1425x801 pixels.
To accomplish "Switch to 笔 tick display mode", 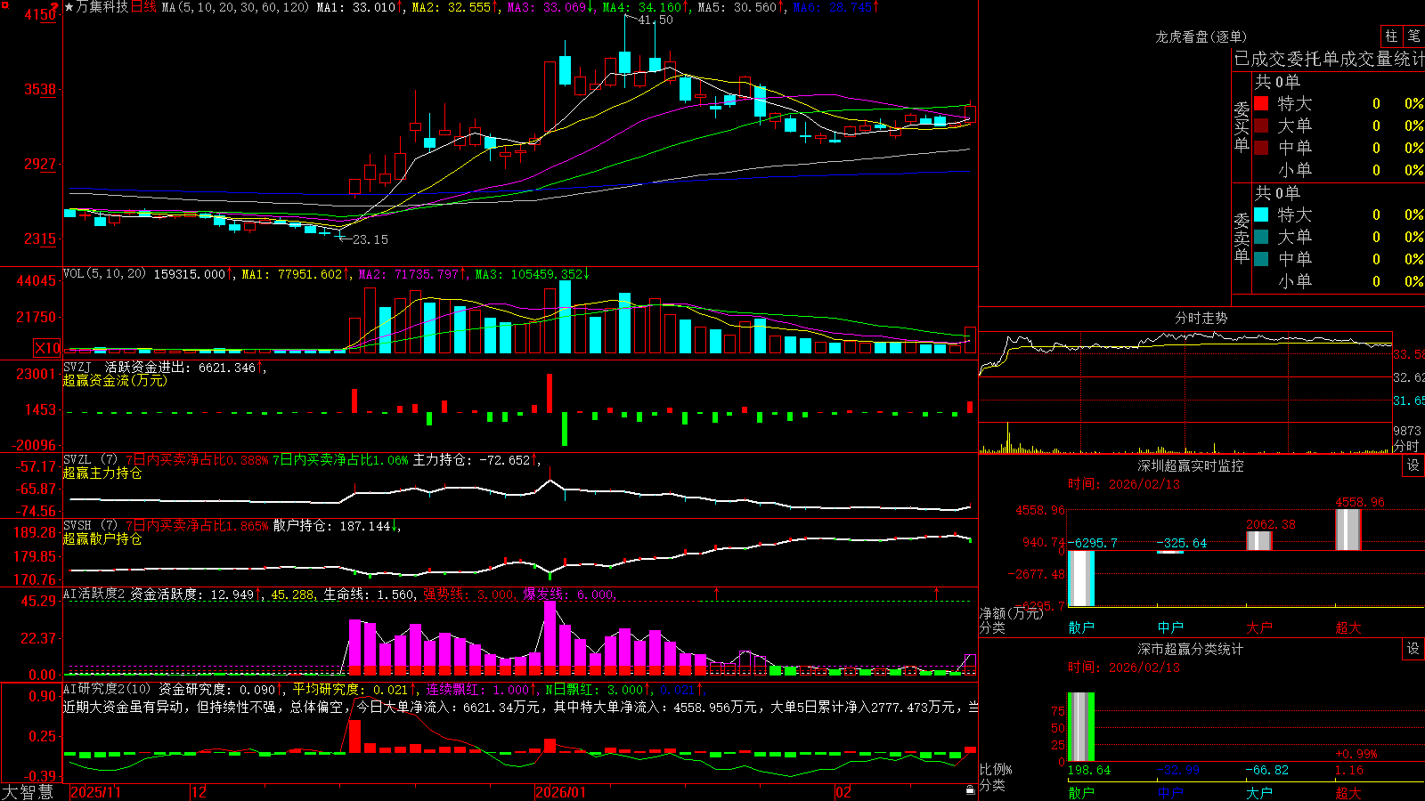I will tap(1414, 36).
